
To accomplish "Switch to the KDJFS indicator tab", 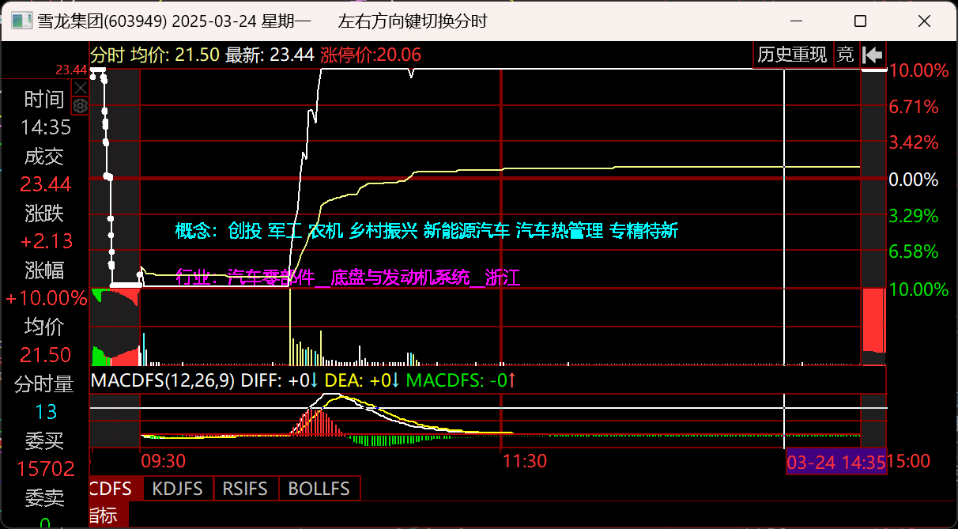I will point(179,488).
